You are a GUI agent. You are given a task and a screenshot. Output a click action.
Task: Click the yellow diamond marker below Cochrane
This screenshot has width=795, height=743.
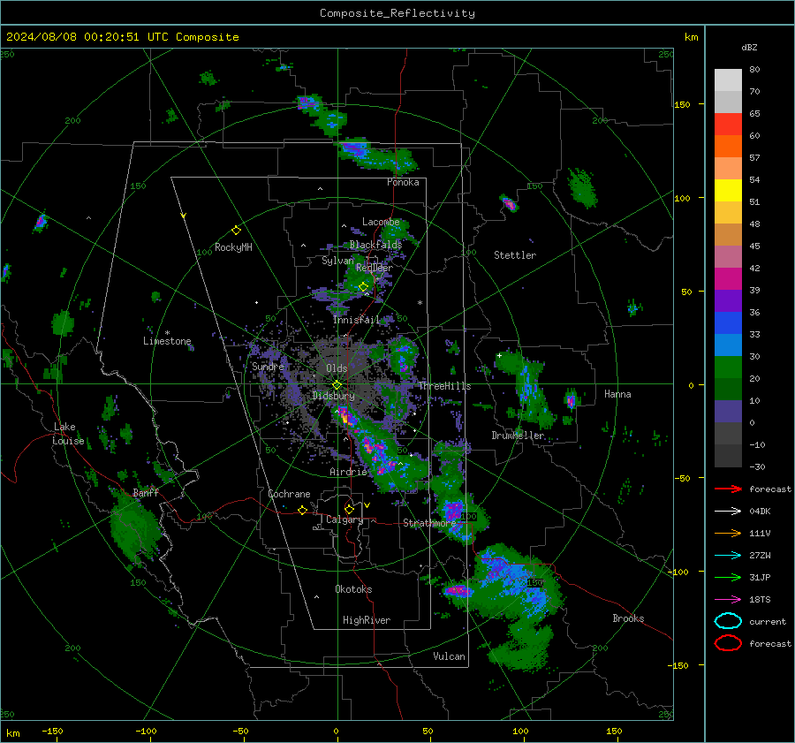coord(302,511)
